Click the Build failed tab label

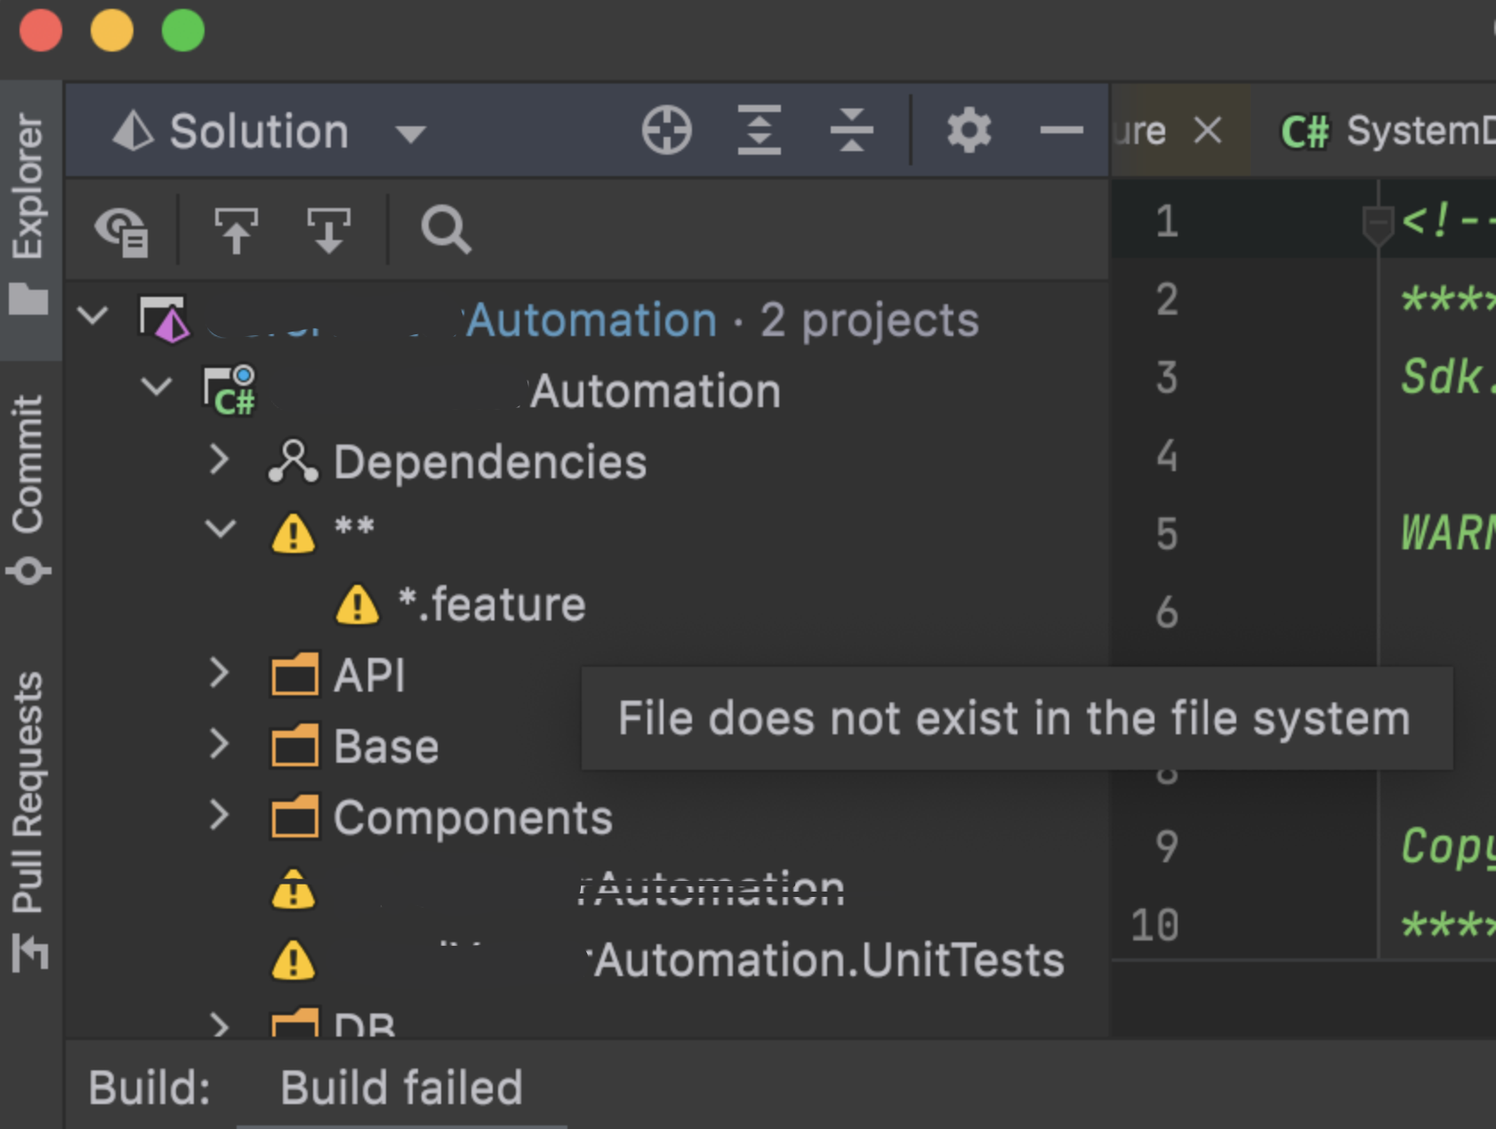[401, 1088]
